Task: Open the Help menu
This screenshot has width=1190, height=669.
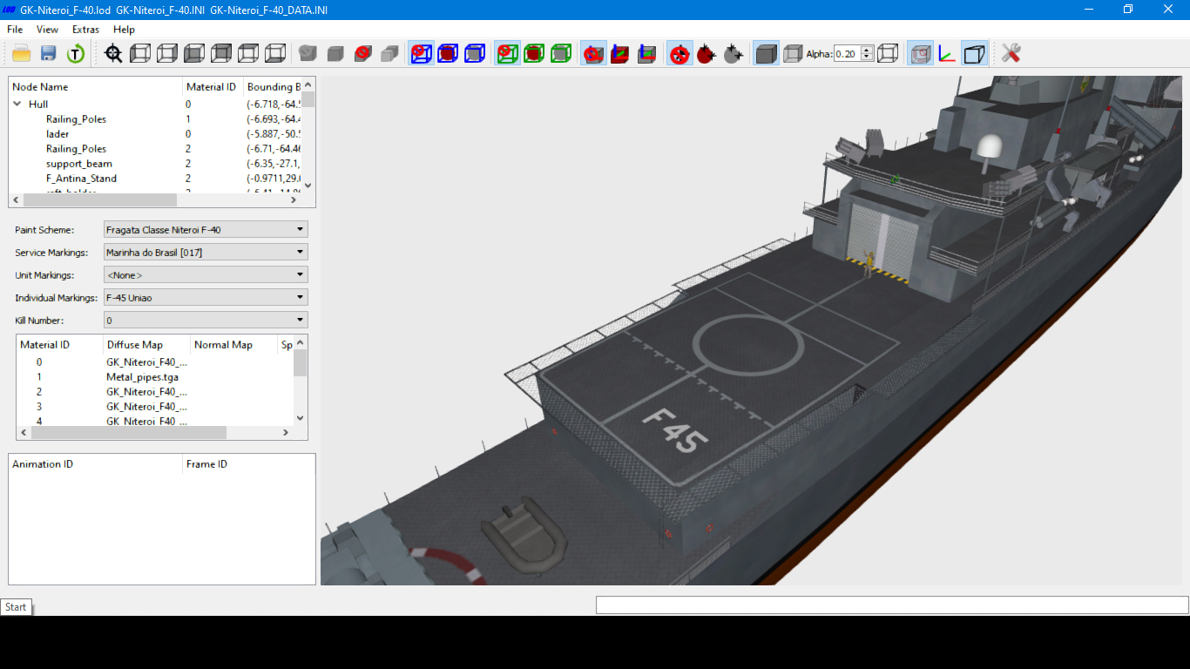Action: (124, 30)
